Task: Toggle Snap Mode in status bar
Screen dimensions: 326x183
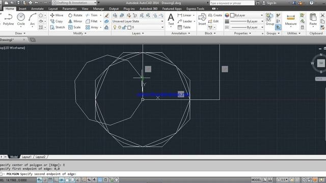Action: (45, 180)
